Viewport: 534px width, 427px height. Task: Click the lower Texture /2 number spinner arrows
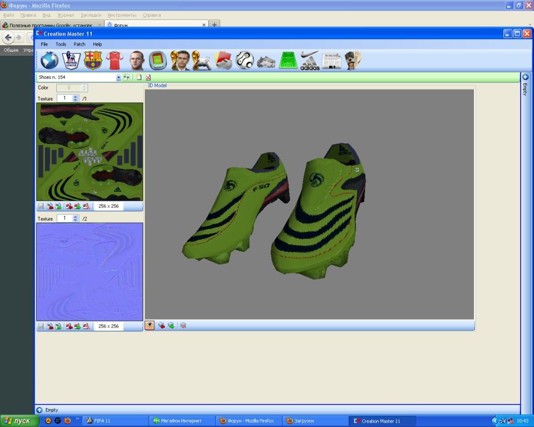coord(76,219)
